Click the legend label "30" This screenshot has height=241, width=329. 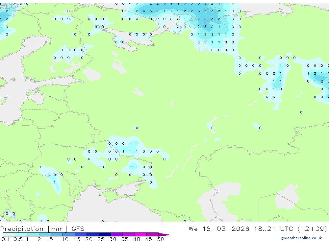pos(113,239)
